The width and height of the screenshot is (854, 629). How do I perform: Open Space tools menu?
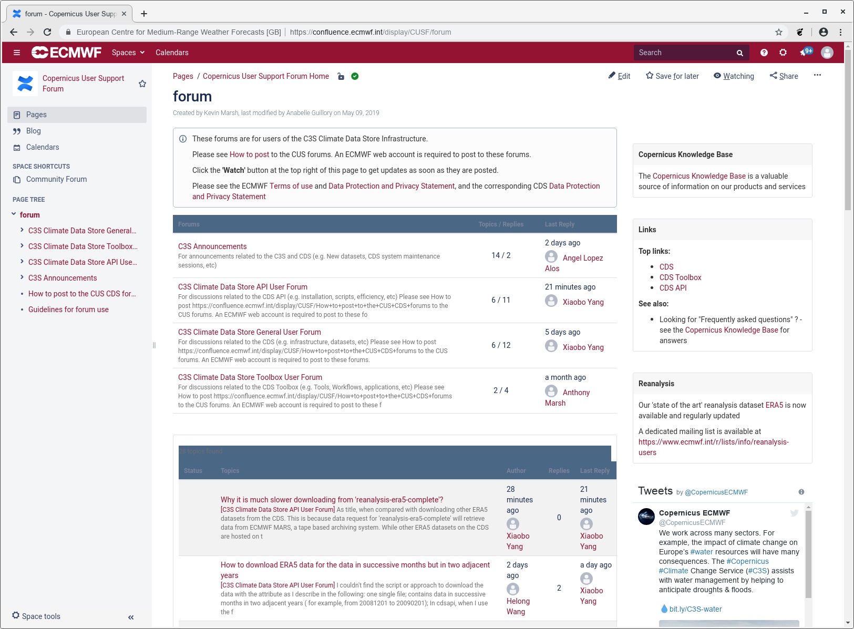point(36,616)
